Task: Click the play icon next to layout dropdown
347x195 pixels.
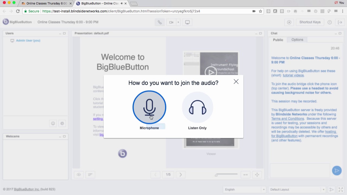Action: [x=331, y=190]
